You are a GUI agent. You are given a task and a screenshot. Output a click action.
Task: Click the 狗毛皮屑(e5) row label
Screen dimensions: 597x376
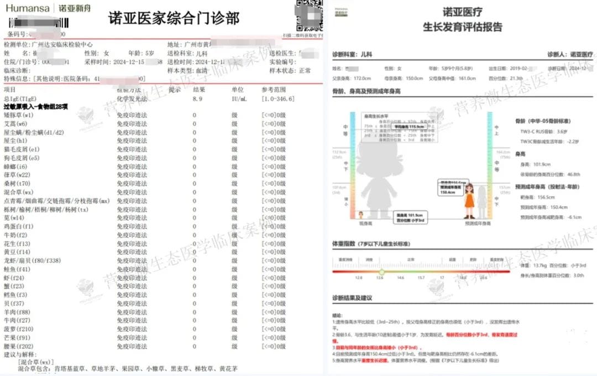coord(22,158)
